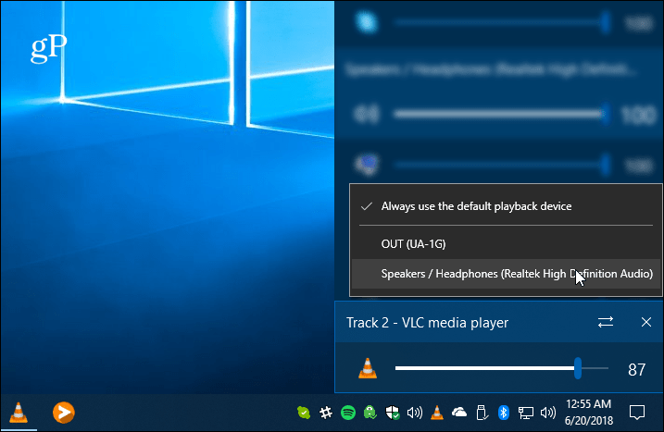Choose the OUT (UA-1G) playback device
Image resolution: width=664 pixels, height=432 pixels.
pos(507,244)
